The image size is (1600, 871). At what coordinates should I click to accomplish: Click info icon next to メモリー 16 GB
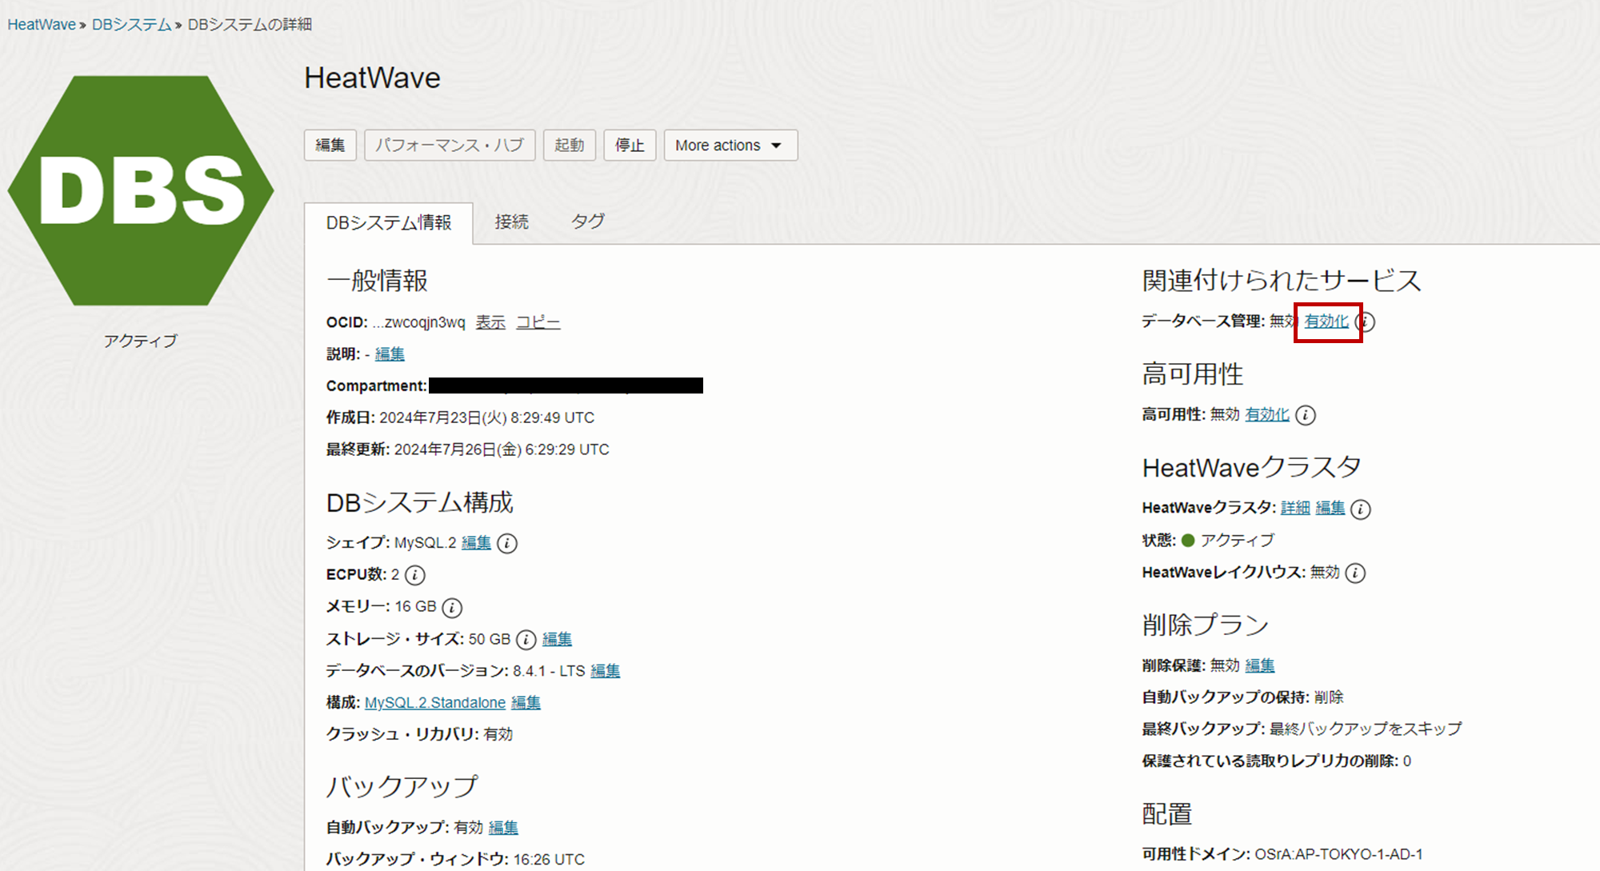pyautogui.click(x=452, y=608)
